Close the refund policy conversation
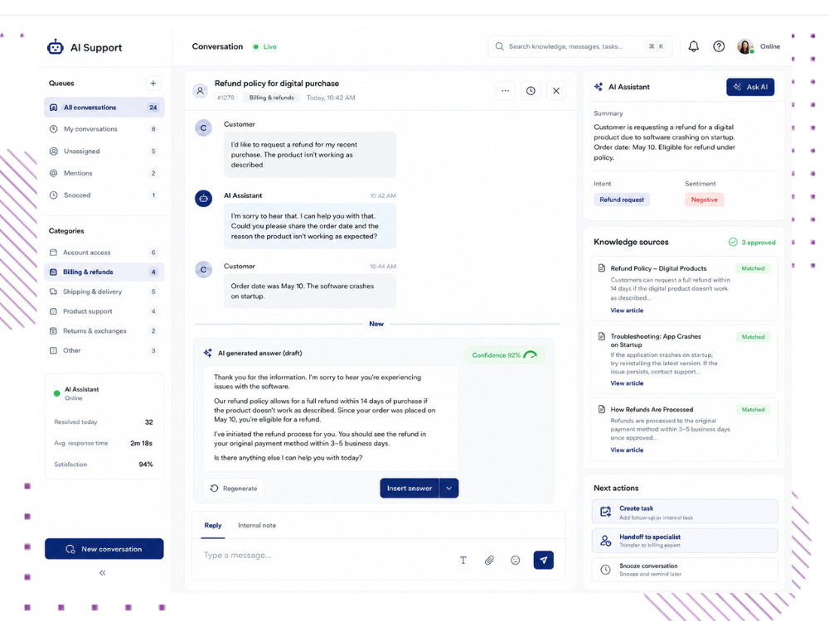The width and height of the screenshot is (829, 621). (556, 91)
